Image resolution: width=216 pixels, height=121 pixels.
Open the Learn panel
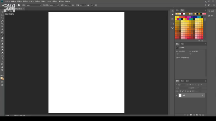tap(211, 11)
